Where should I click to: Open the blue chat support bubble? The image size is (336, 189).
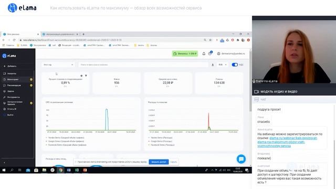point(241,159)
